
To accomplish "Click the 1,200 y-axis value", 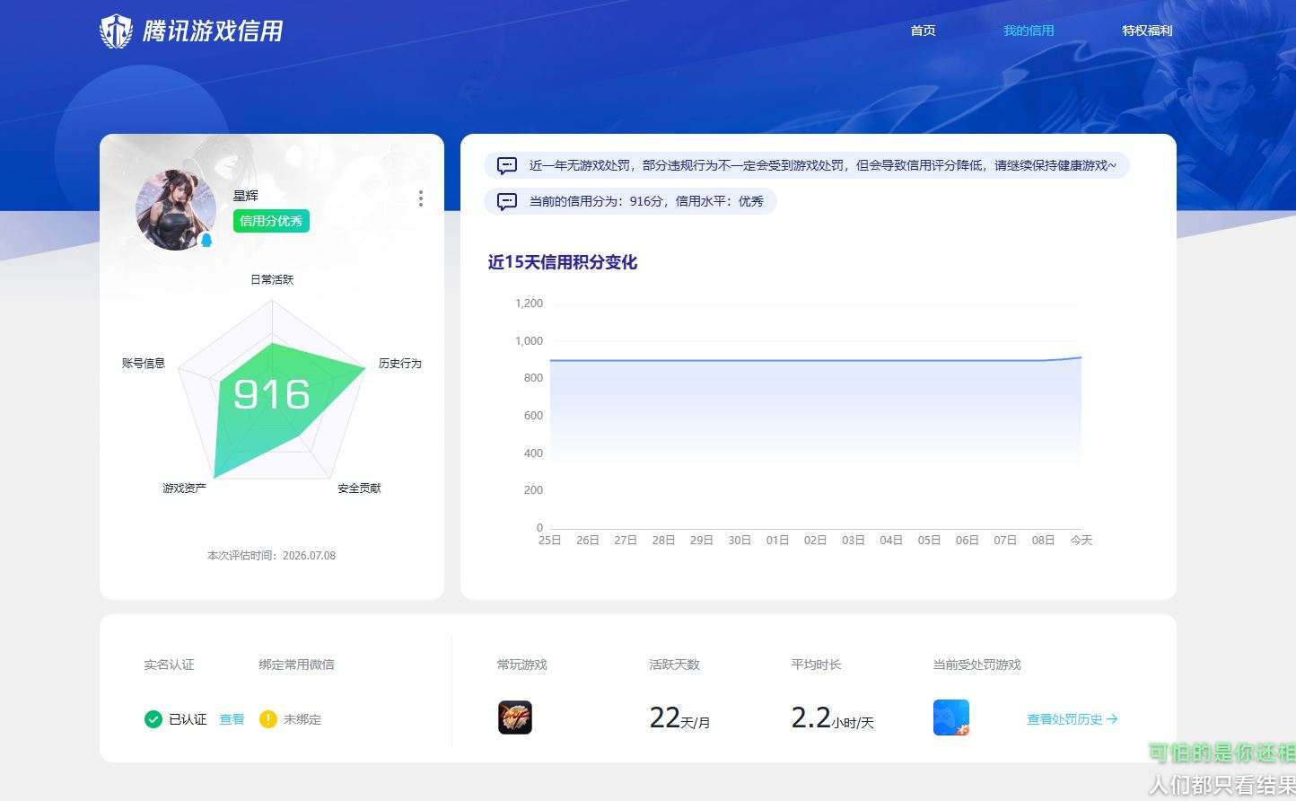I will [x=529, y=304].
